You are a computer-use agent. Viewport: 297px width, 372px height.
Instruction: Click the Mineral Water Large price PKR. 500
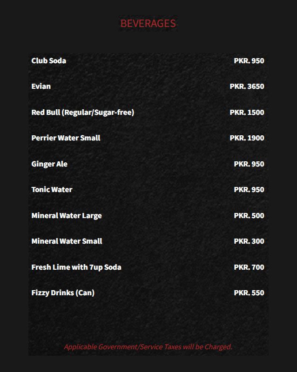(249, 215)
